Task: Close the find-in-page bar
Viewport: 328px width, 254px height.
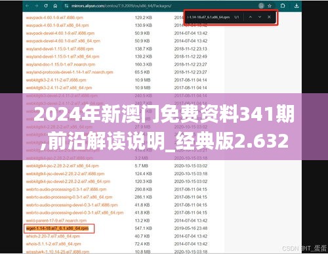Action: click(x=269, y=17)
